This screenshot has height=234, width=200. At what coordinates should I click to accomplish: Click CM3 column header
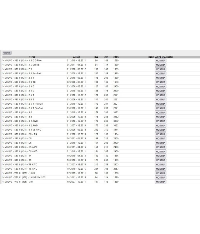[x=116, y=57]
